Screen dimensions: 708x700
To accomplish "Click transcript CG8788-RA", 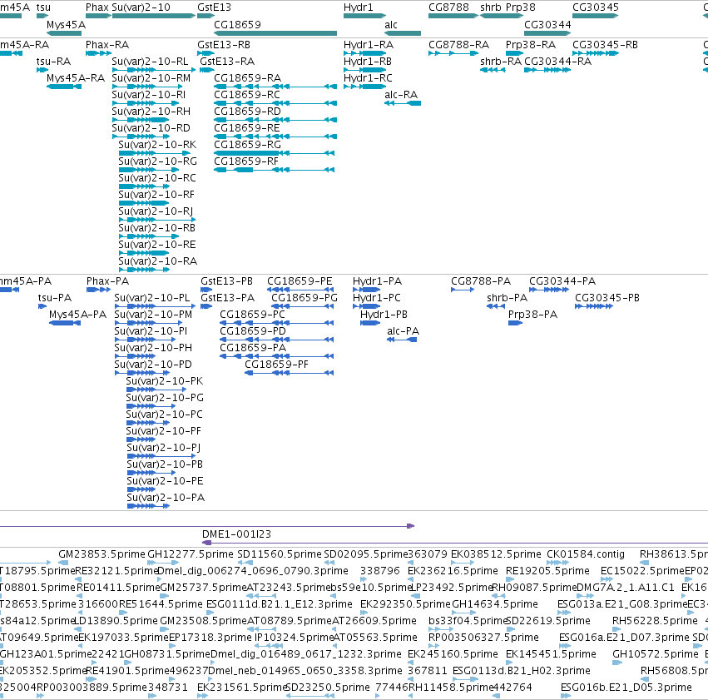I will [458, 45].
